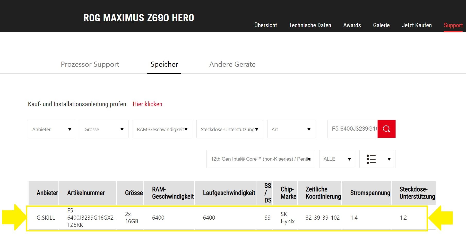
Task: Open the Awards page
Action: point(352,25)
